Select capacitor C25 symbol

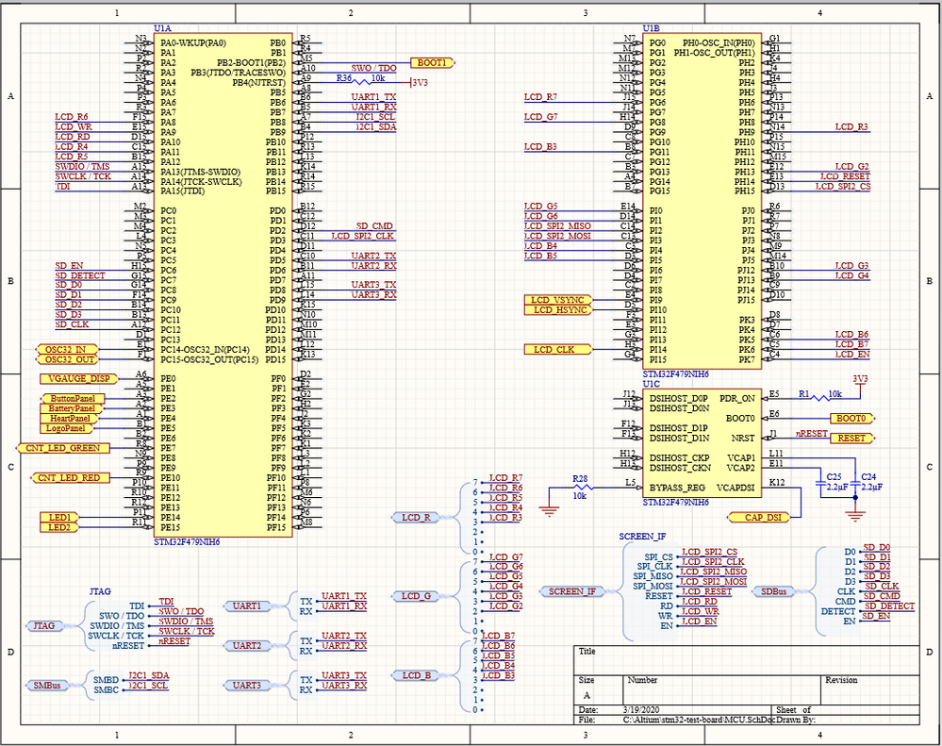[820, 482]
